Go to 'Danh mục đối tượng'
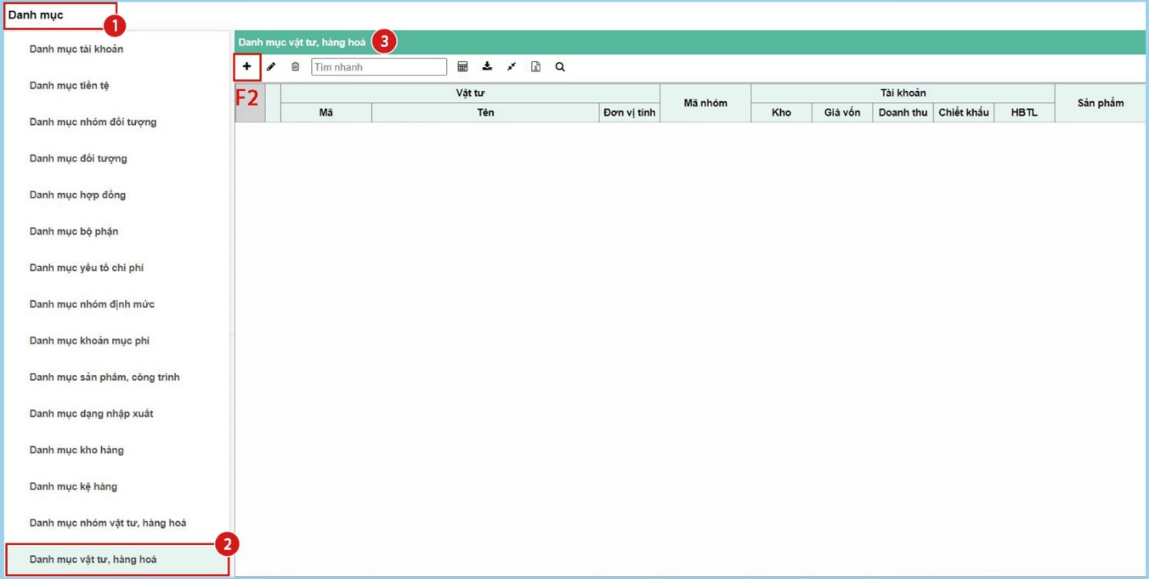This screenshot has height=579, width=1149. (x=78, y=158)
